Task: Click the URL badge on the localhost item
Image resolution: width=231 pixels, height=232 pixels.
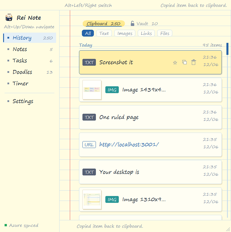Action: coord(89,145)
